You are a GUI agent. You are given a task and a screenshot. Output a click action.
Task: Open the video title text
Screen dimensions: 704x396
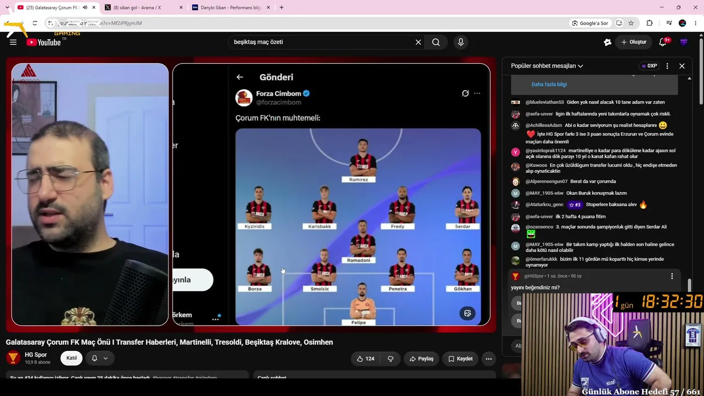pyautogui.click(x=169, y=342)
